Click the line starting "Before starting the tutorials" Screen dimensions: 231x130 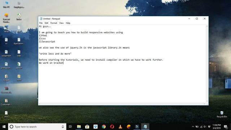(101, 60)
